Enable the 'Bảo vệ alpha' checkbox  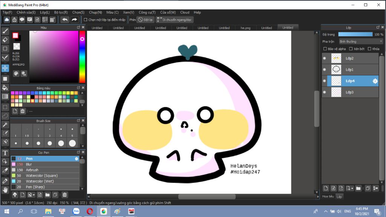click(325, 49)
